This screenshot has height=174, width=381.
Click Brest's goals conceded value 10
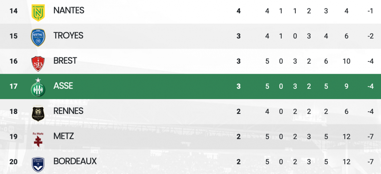(347, 61)
